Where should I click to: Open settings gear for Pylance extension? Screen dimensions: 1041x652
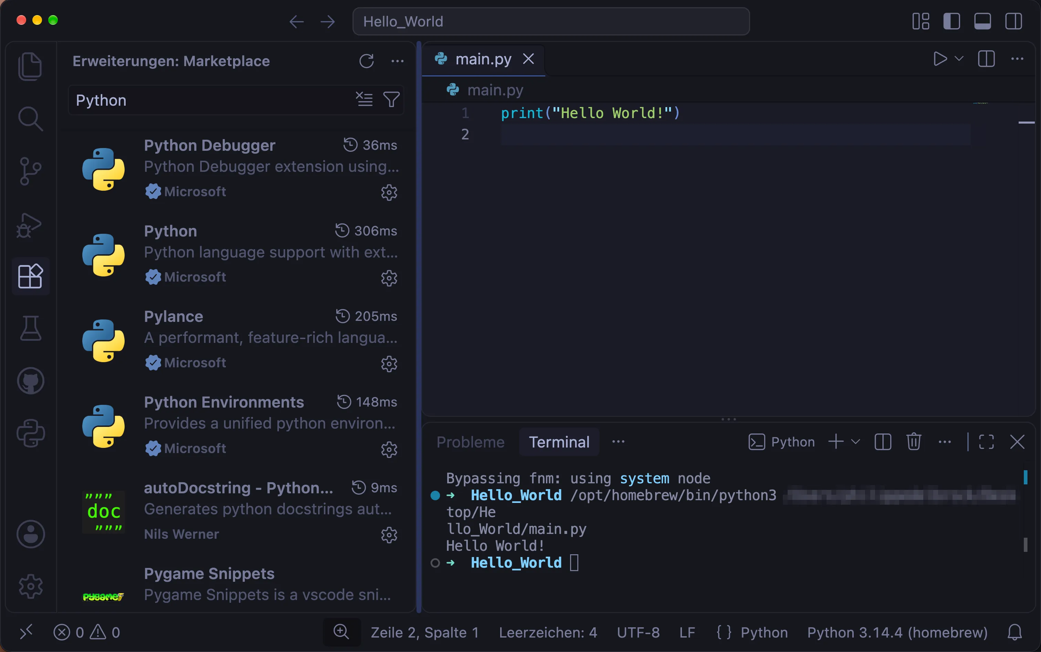389,364
